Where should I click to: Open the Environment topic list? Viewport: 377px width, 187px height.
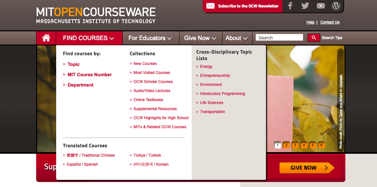point(211,85)
